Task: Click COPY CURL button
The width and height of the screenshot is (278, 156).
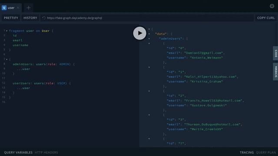Action: 266,18
